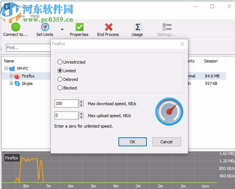Open the Help menu
This screenshot has width=235, height=189.
click(35, 16)
